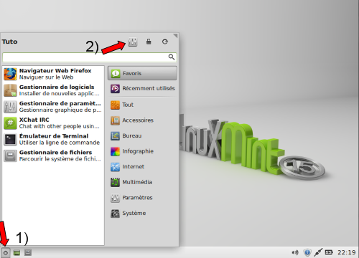Click the battery indicator tray icon

point(329,252)
